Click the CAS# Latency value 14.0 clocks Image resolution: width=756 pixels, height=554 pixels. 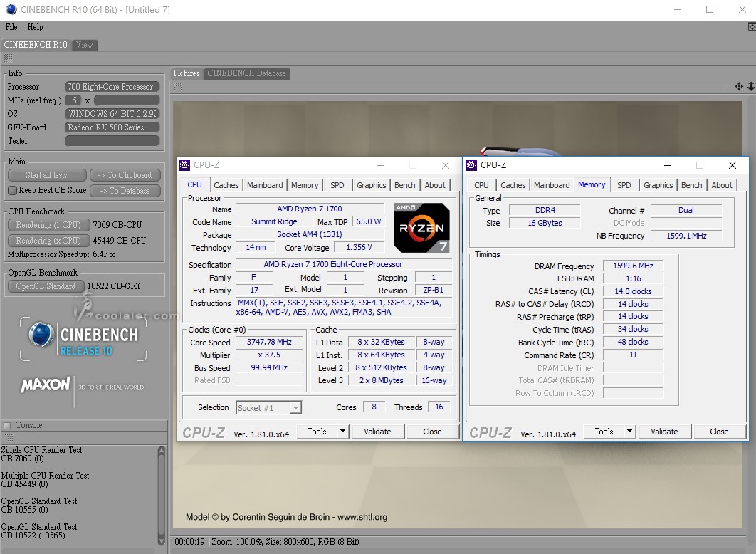coord(633,291)
